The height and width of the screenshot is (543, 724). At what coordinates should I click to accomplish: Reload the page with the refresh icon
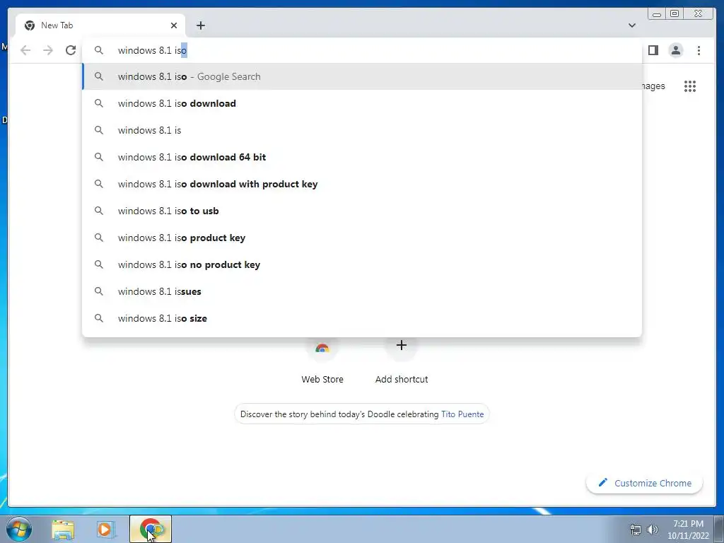point(71,50)
